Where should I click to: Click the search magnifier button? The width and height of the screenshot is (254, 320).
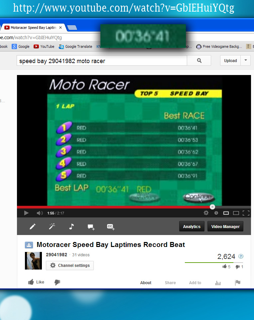[199, 61]
